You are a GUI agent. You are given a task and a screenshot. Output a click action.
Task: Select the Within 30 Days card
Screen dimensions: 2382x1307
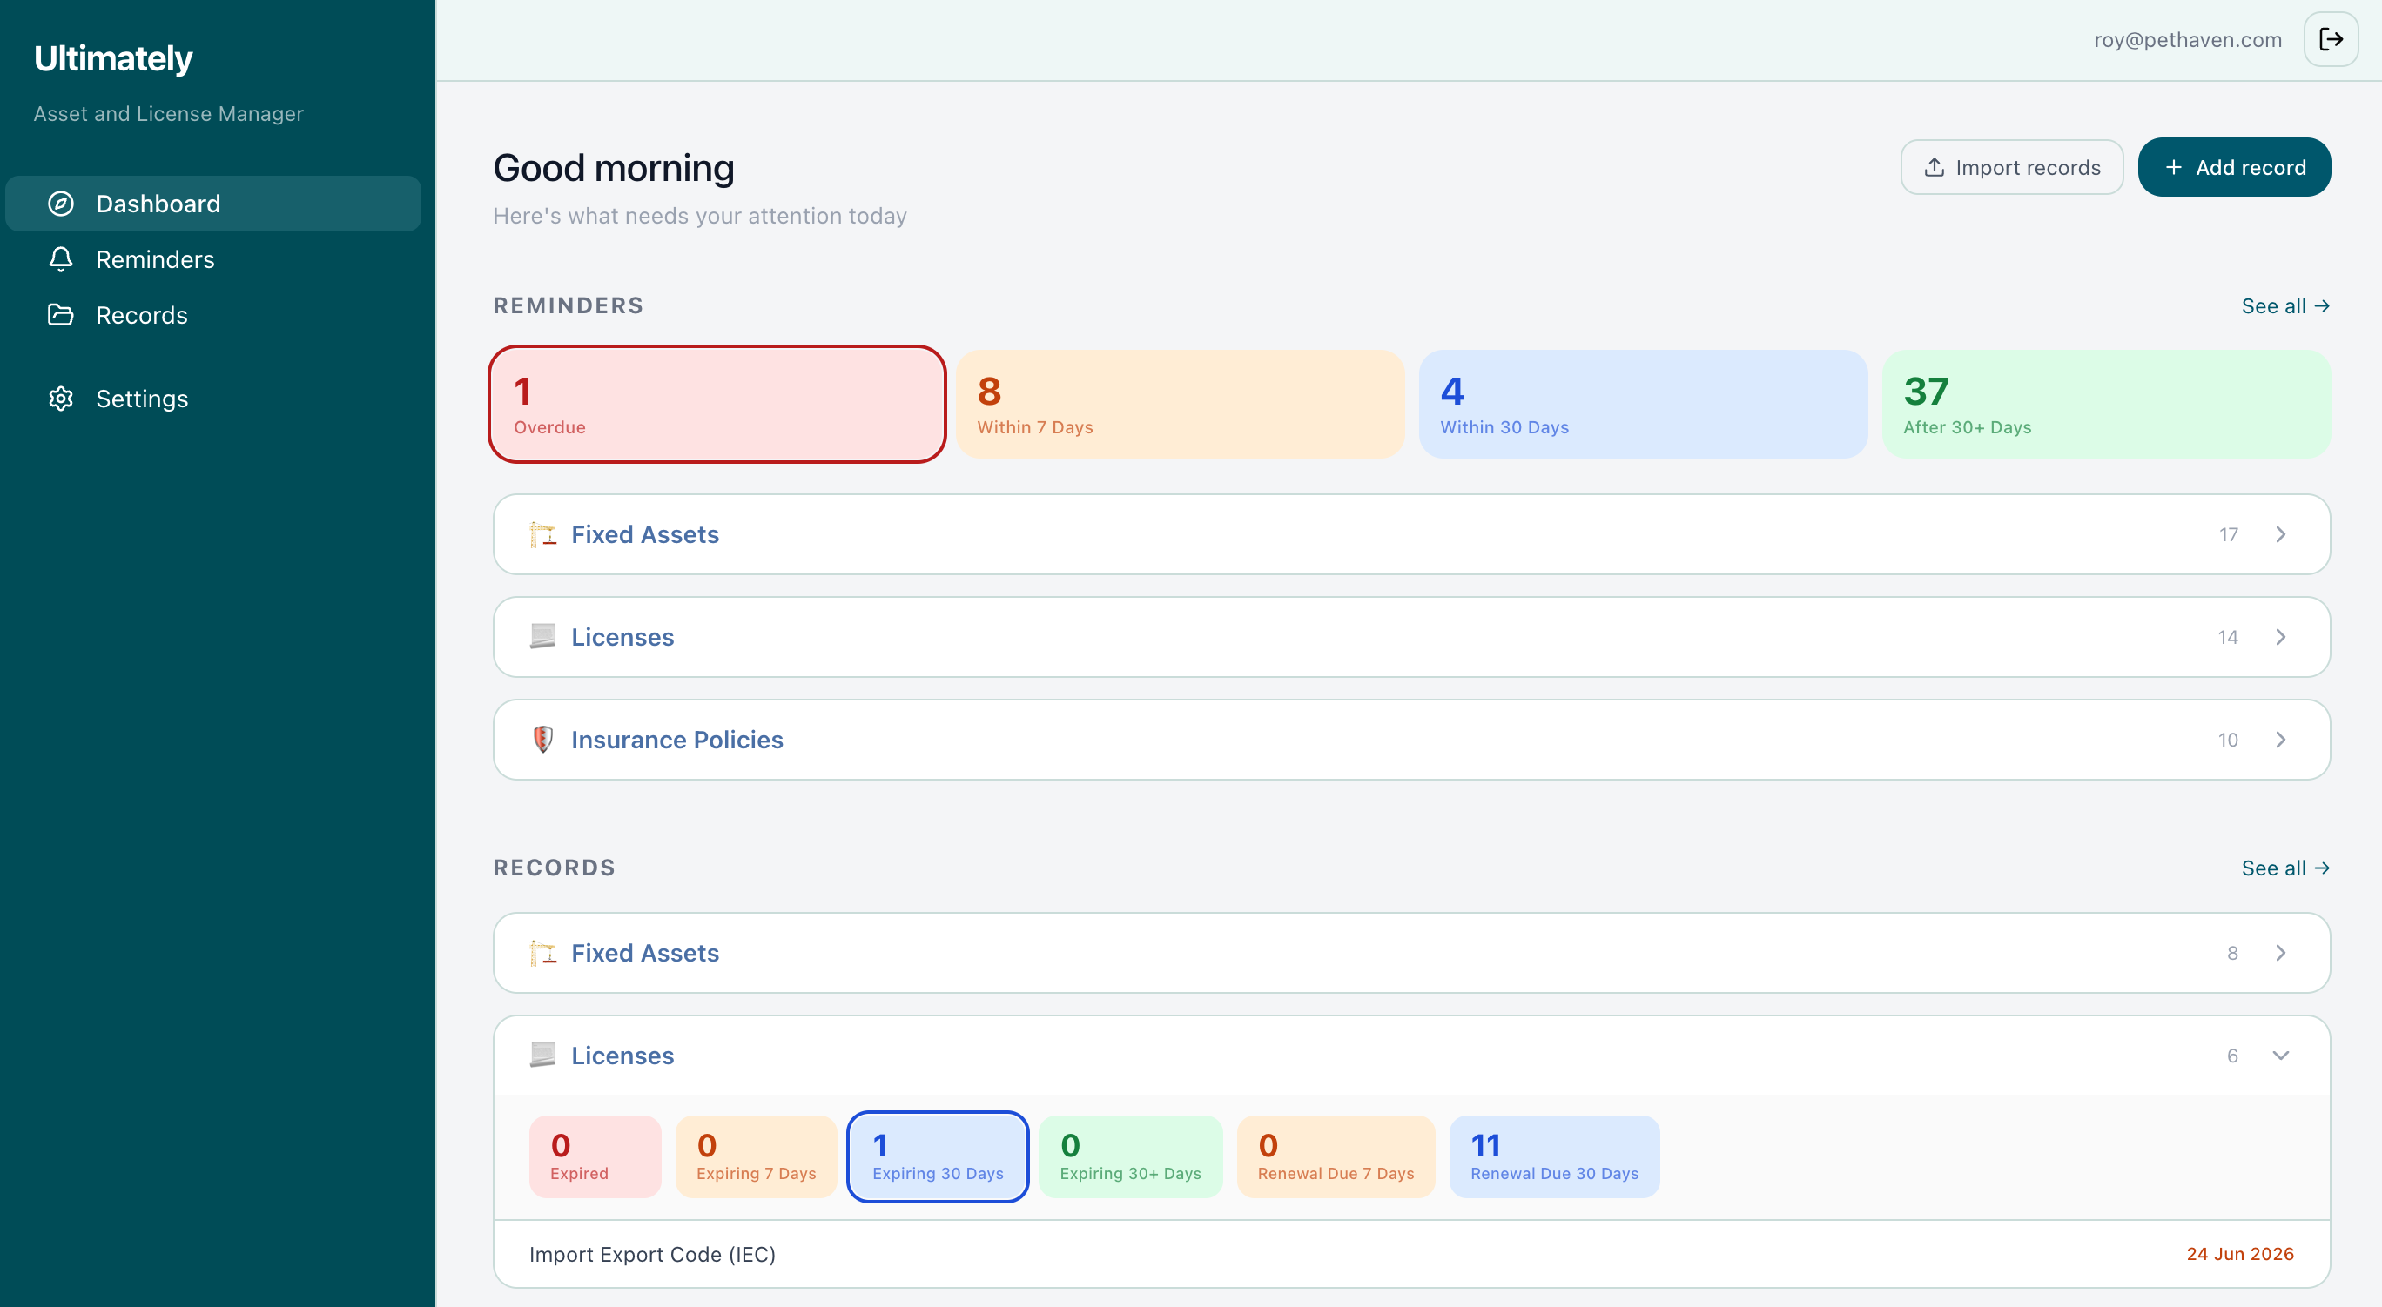pyautogui.click(x=1643, y=404)
